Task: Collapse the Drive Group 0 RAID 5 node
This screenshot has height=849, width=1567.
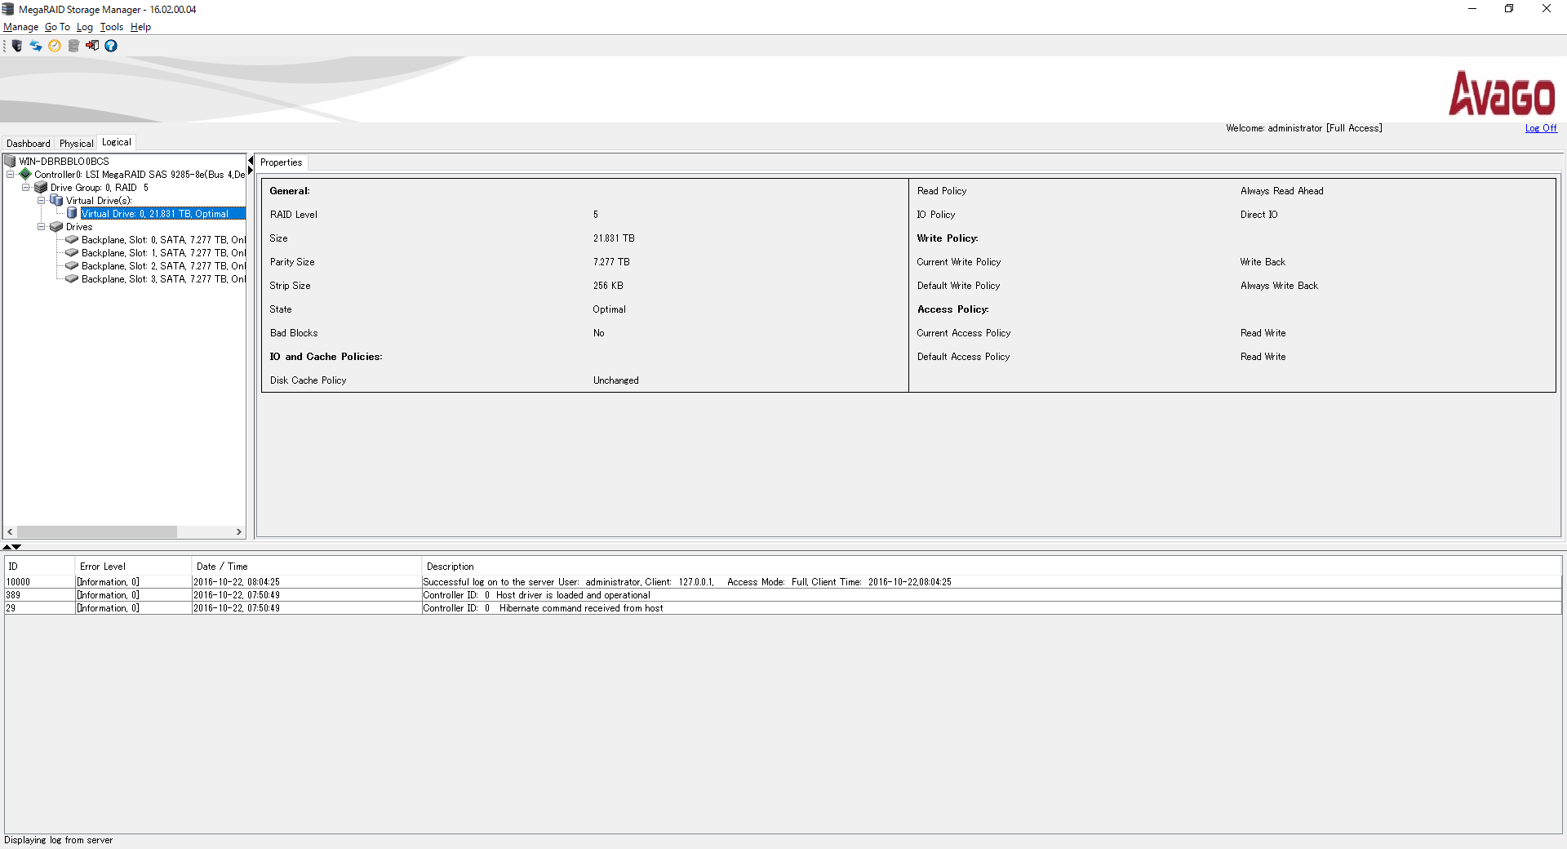Action: [25, 187]
